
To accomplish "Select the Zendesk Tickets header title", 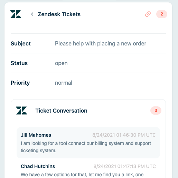I will [x=59, y=14].
